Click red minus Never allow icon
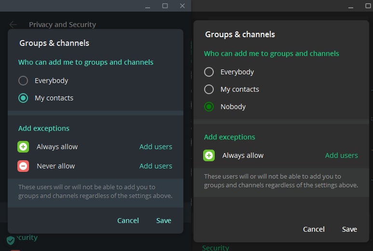 coord(23,166)
